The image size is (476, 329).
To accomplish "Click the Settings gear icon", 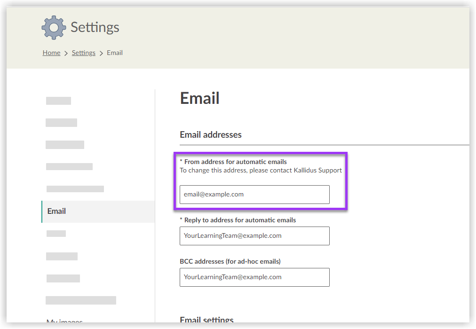I will coord(54,27).
